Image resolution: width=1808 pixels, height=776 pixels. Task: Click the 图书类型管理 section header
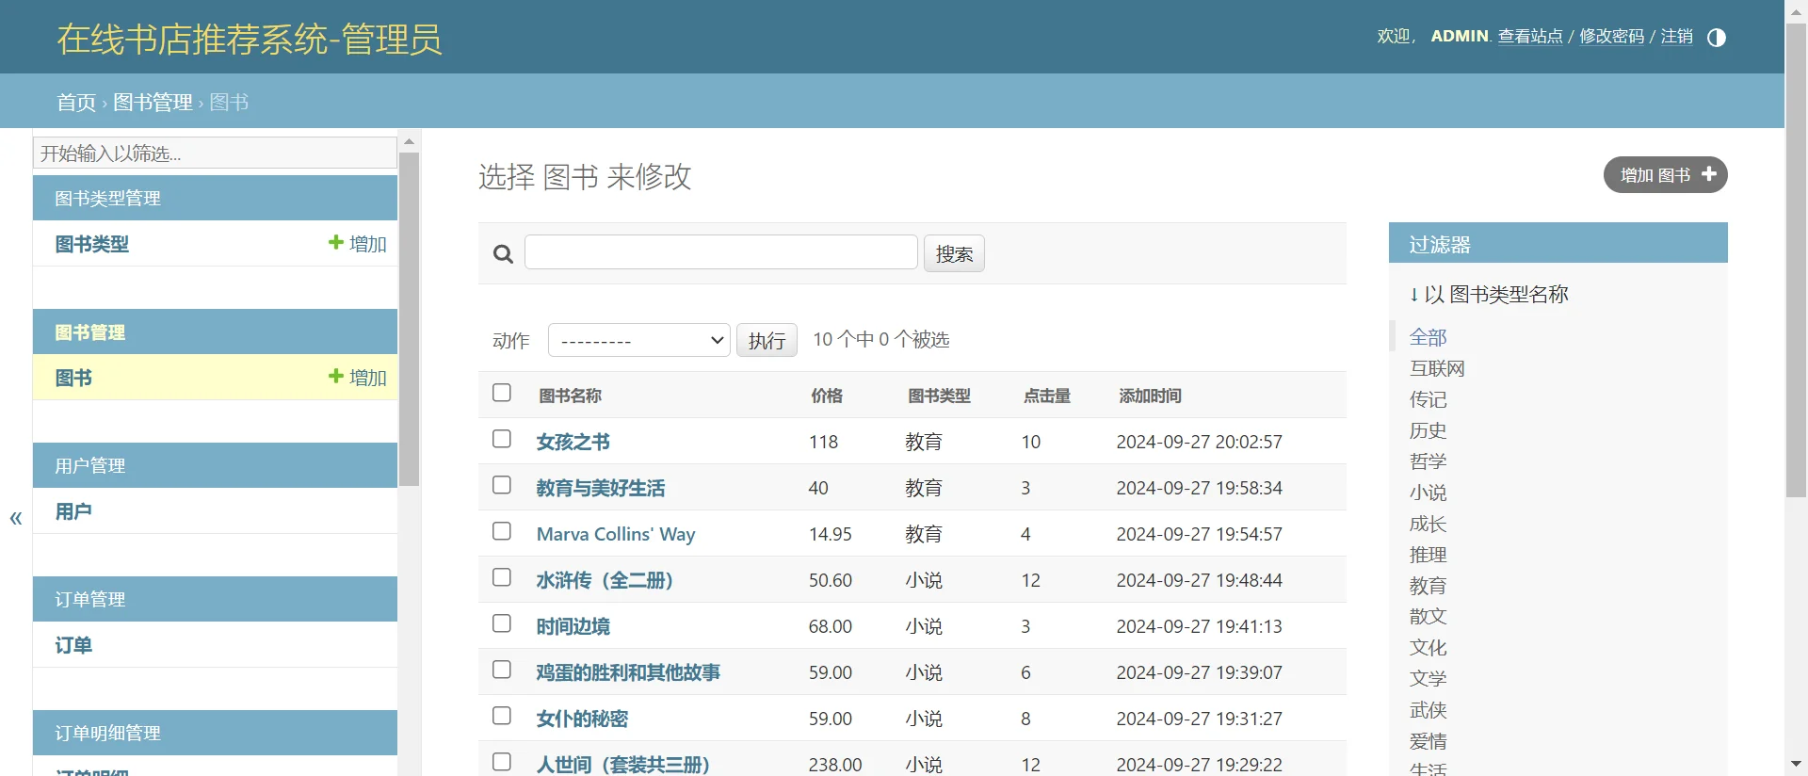click(215, 198)
